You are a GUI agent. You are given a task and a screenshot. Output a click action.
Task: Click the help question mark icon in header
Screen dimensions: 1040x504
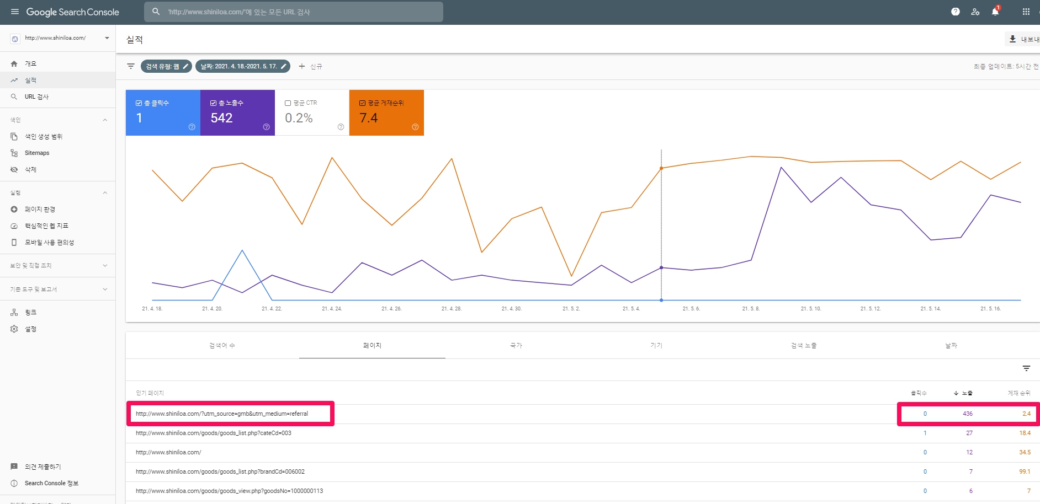point(955,12)
